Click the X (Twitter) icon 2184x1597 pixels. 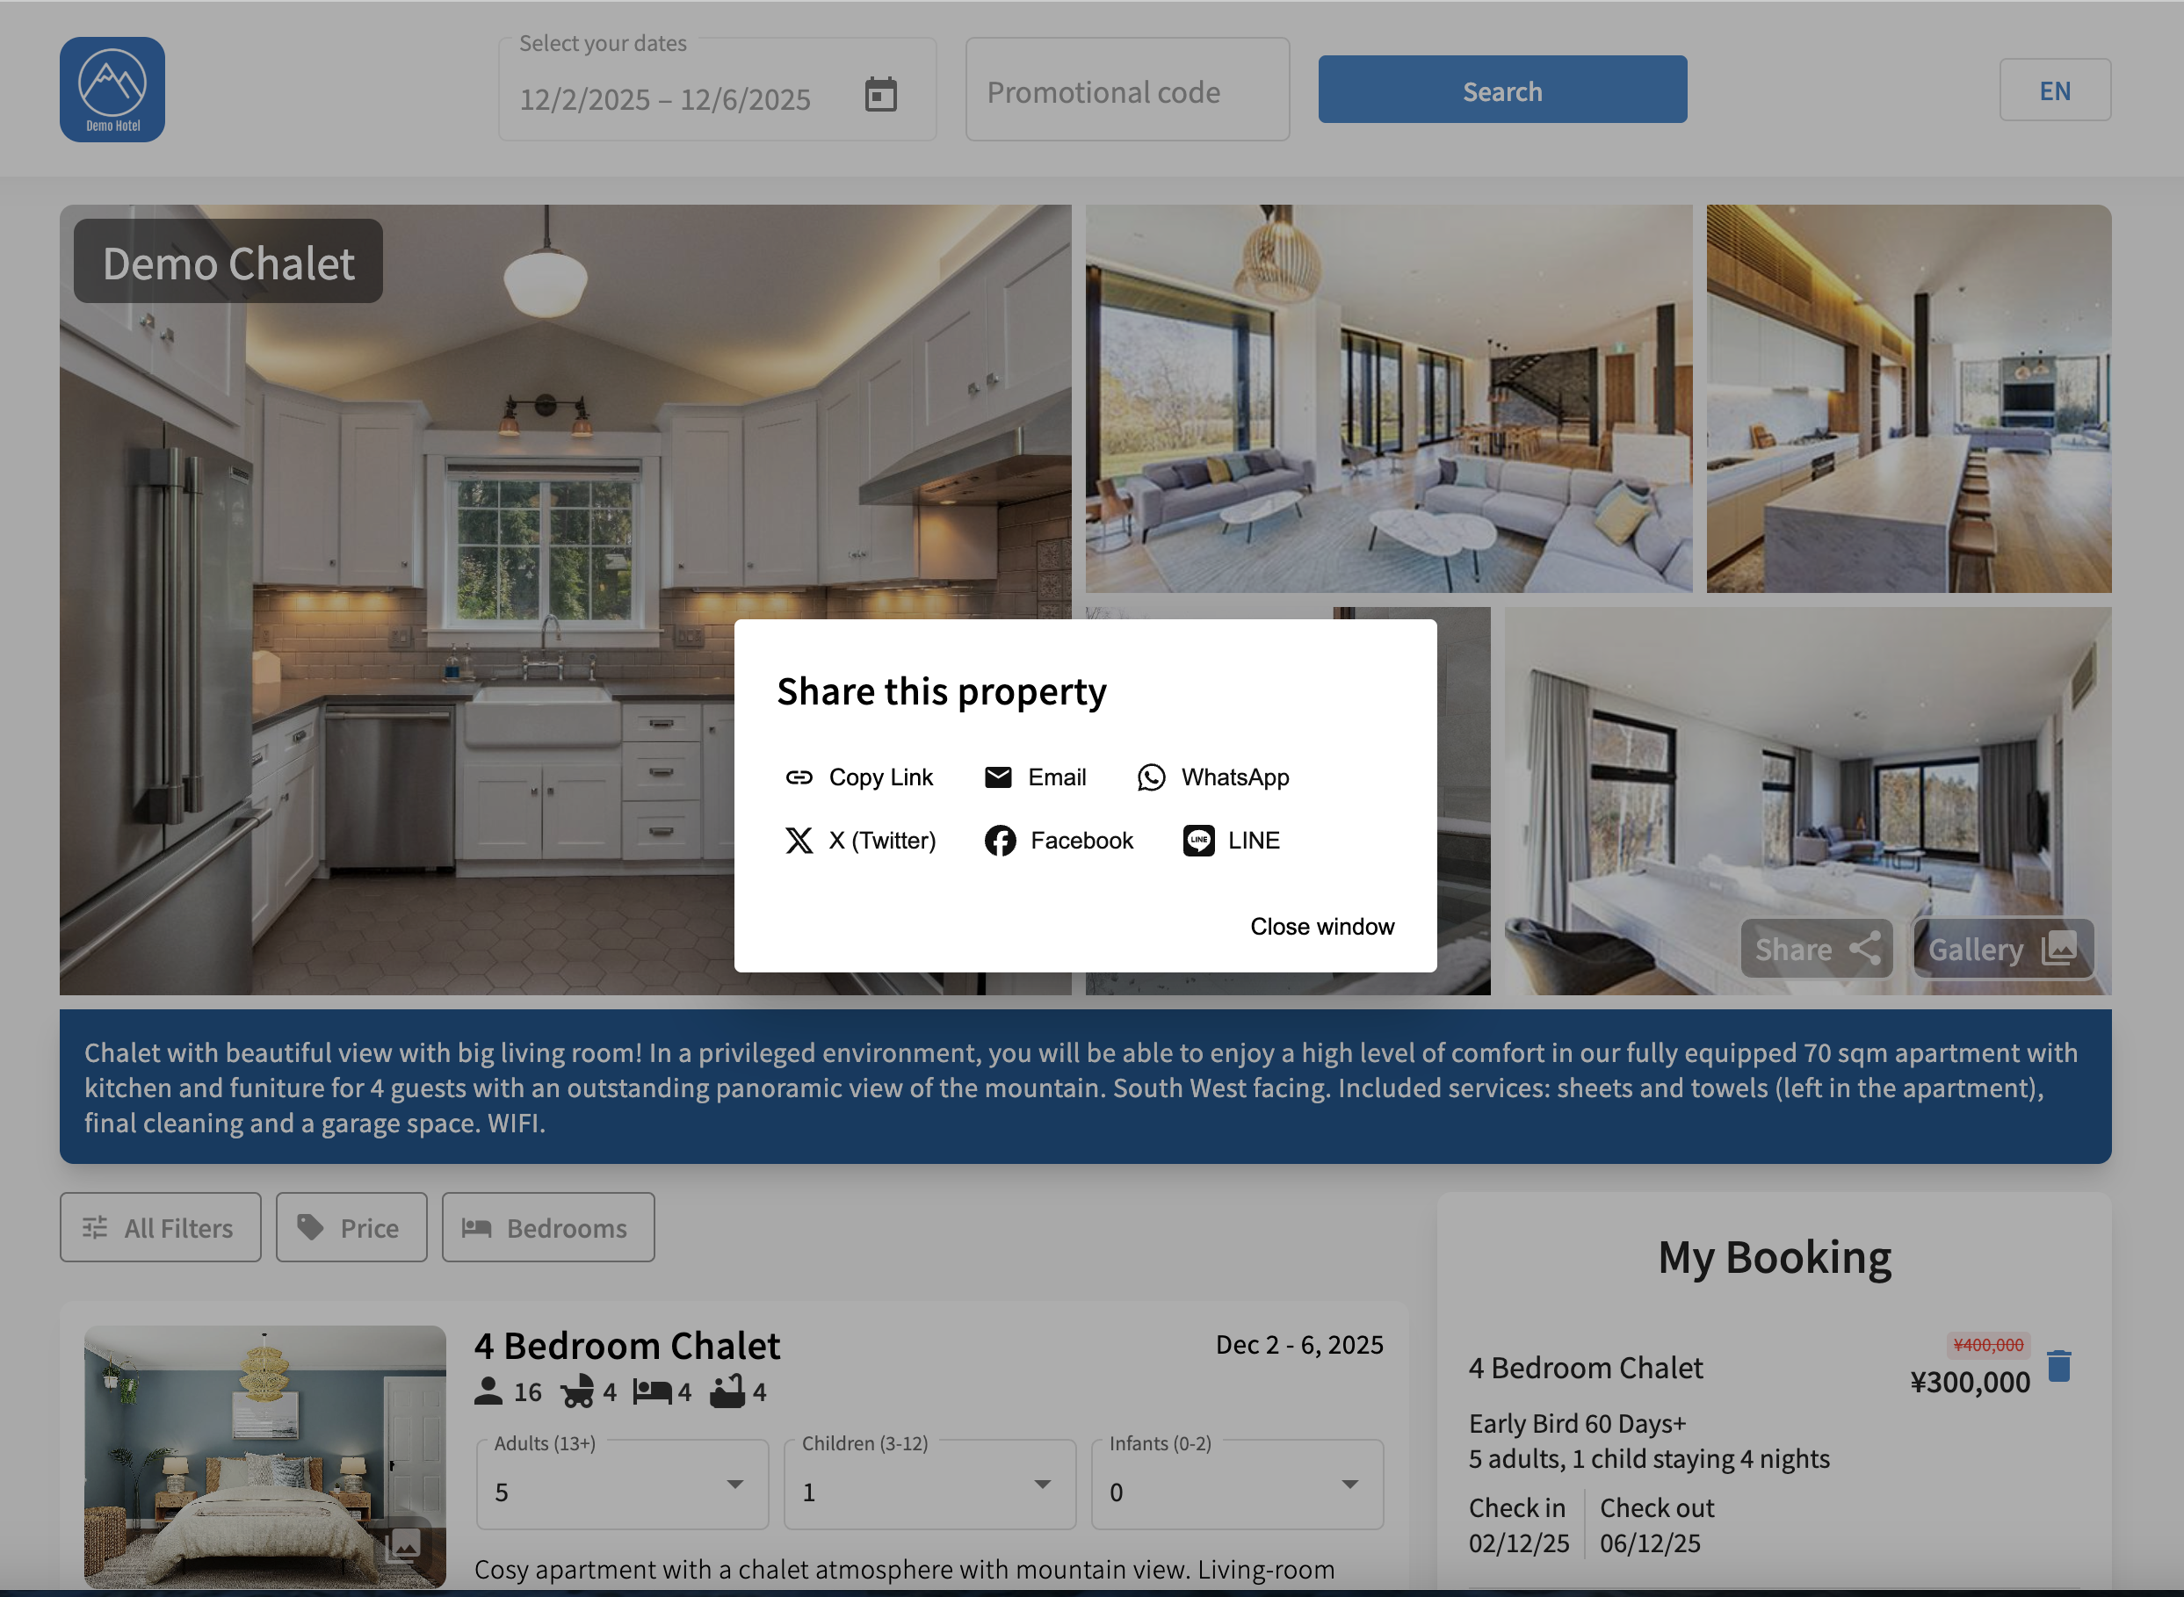tap(799, 840)
